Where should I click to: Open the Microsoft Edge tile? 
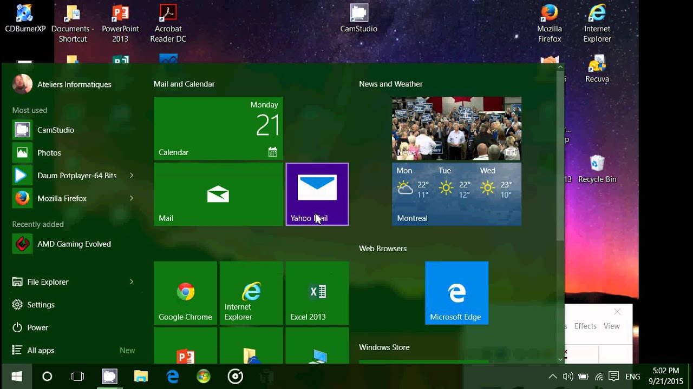click(x=456, y=293)
